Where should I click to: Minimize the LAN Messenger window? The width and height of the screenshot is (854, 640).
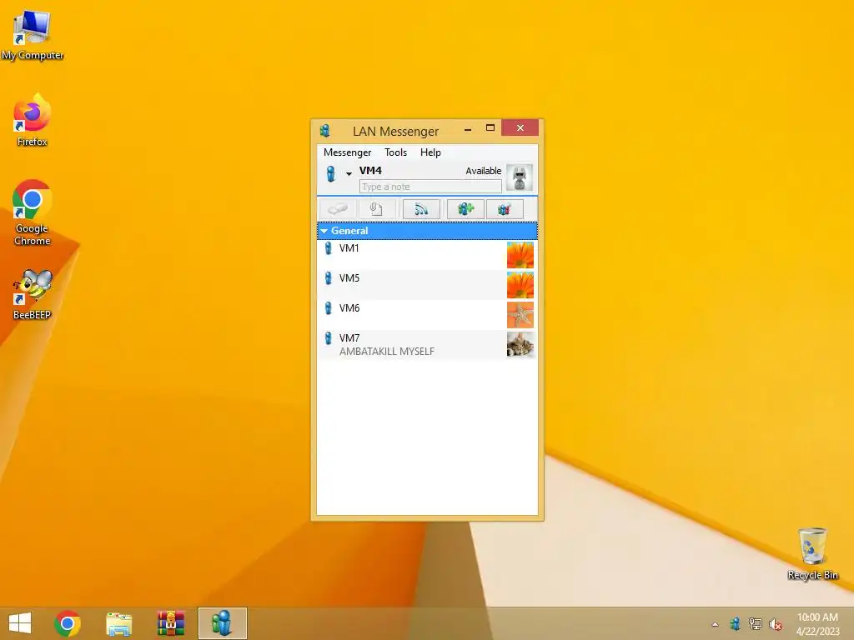tap(468, 129)
